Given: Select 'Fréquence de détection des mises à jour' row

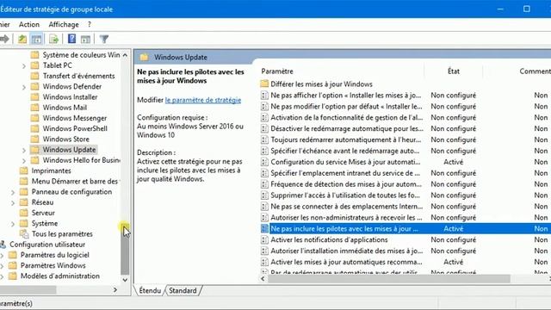Looking at the screenshot, I should point(406,184).
